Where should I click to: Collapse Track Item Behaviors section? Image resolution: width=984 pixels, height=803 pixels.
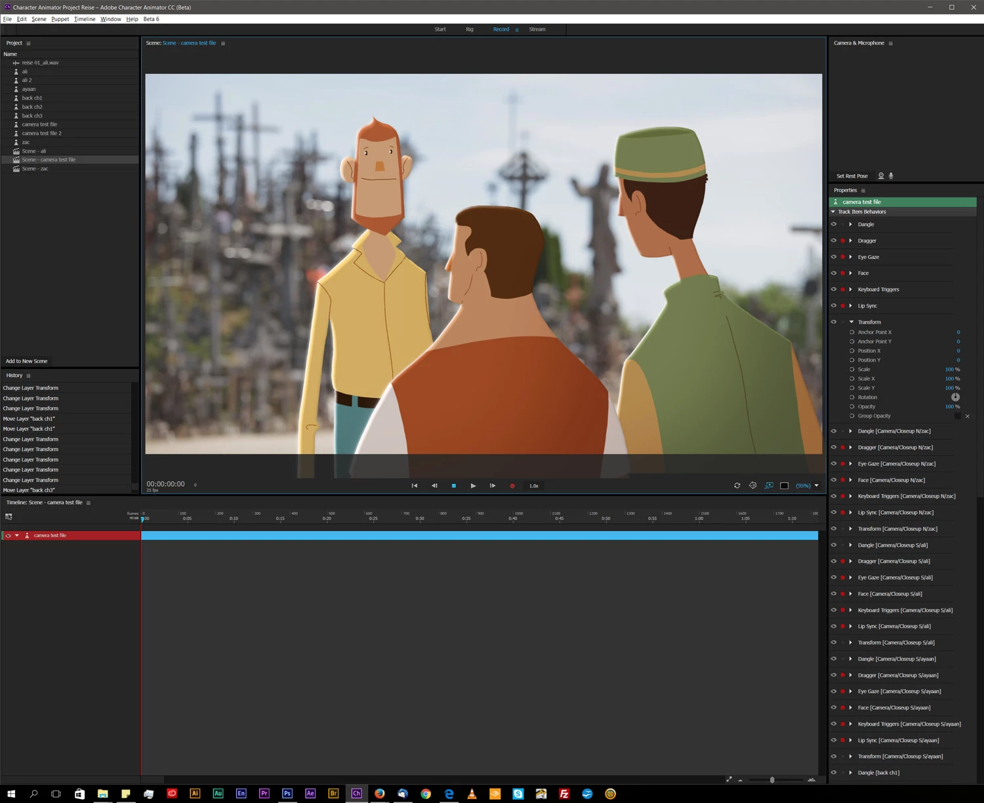click(833, 212)
